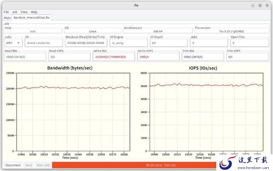The image size is (273, 171).
Task: Open the File menu
Action: pos(6,12)
